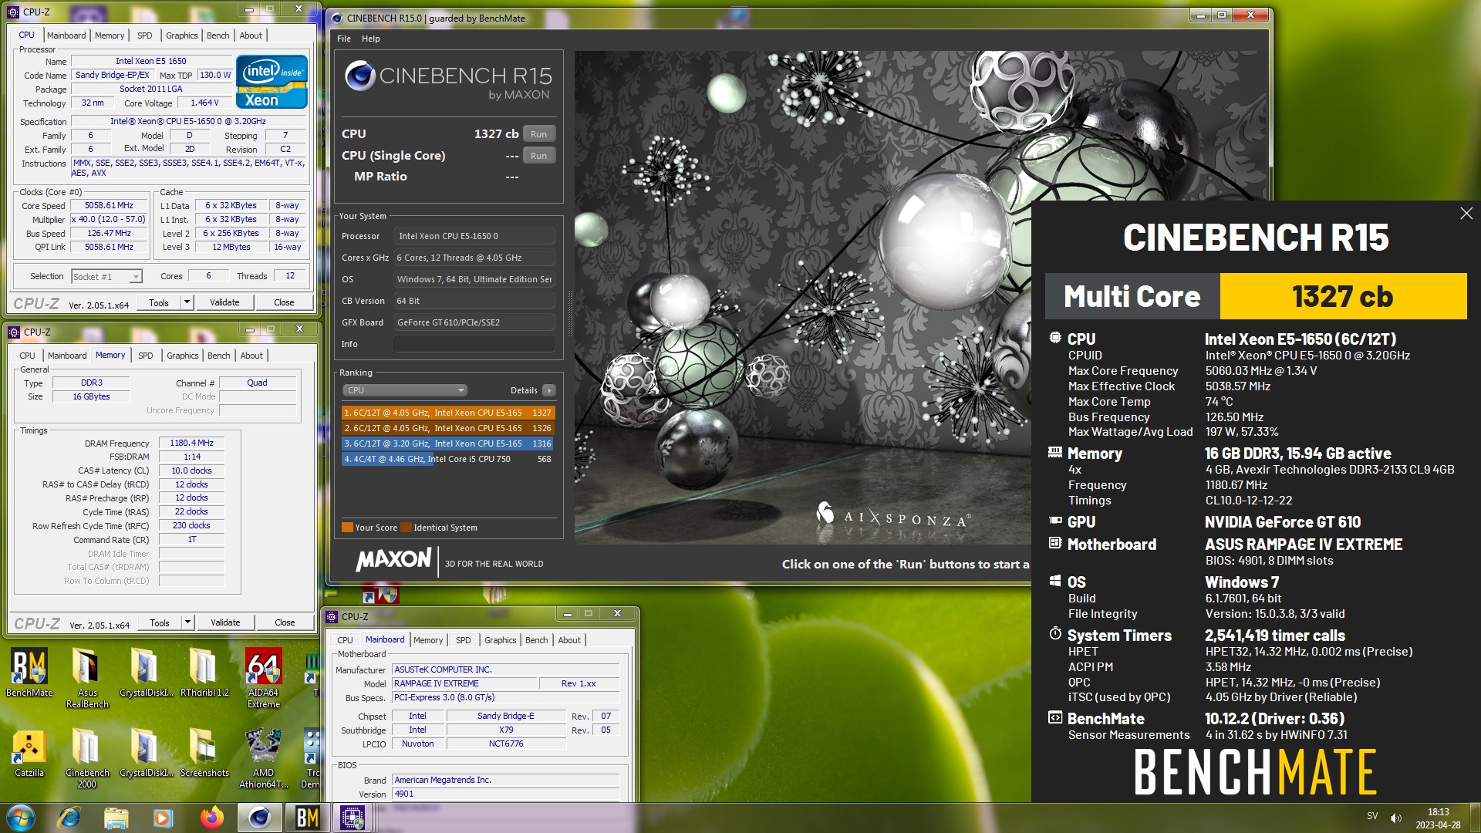Click Validate in CPU-Z Memory window

(x=225, y=622)
